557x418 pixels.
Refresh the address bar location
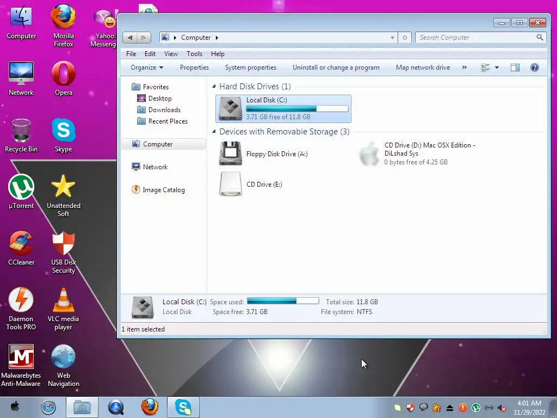pos(405,38)
